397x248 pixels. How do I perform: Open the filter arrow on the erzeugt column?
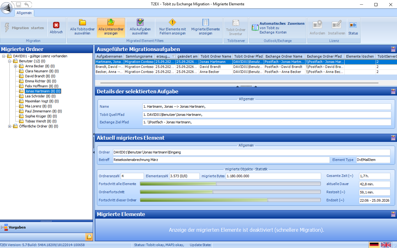tap(173, 56)
